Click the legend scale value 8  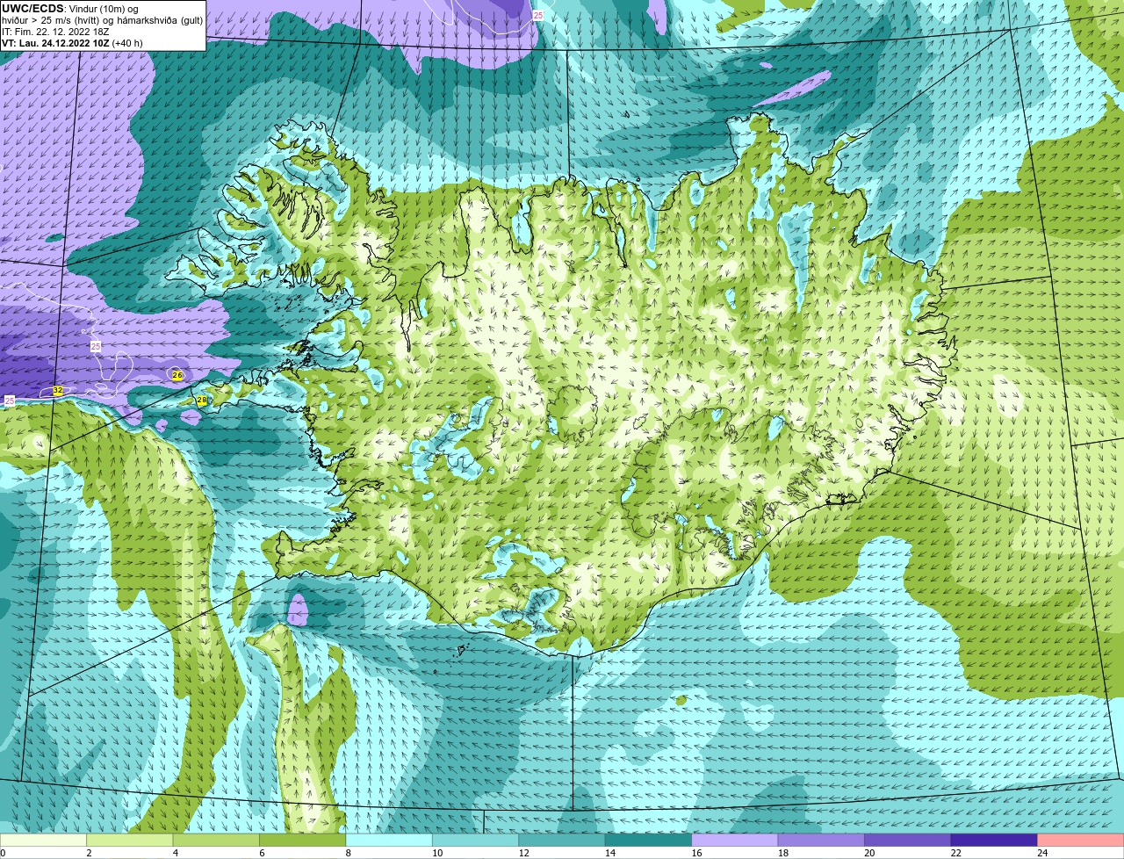pyautogui.click(x=348, y=853)
